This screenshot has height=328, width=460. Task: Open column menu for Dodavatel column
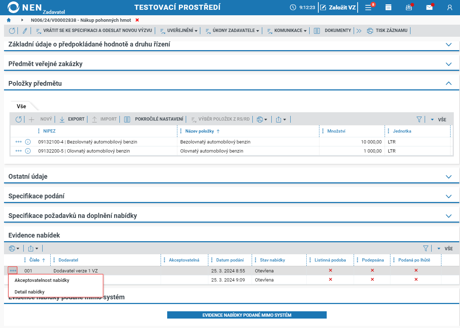pos(54,260)
